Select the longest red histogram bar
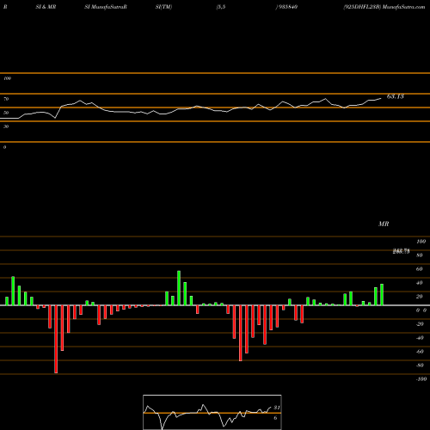Image resolution: width=430 pixels, height=430 pixels. point(56,339)
